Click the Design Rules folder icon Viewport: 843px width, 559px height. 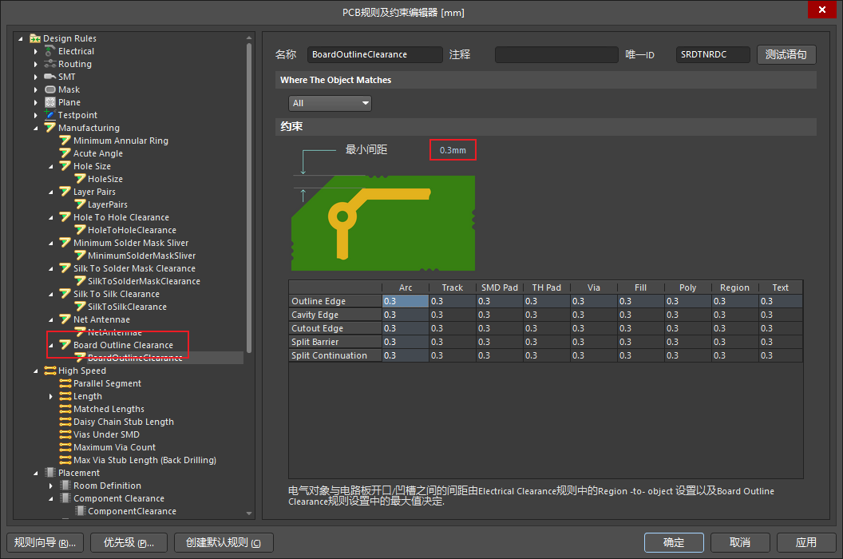35,38
